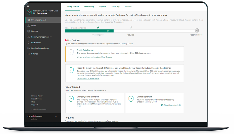Screen dimensions: 234x134
Task: Click the Company name is entered title
Action: pos(88,97)
